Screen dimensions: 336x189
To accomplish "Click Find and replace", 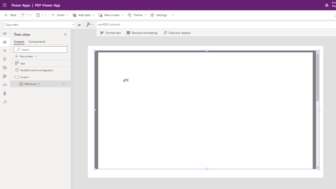I will pos(177,33).
